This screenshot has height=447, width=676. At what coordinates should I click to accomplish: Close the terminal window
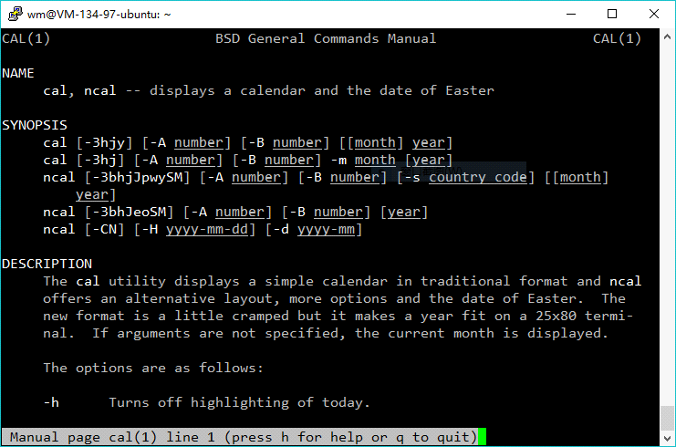click(653, 14)
